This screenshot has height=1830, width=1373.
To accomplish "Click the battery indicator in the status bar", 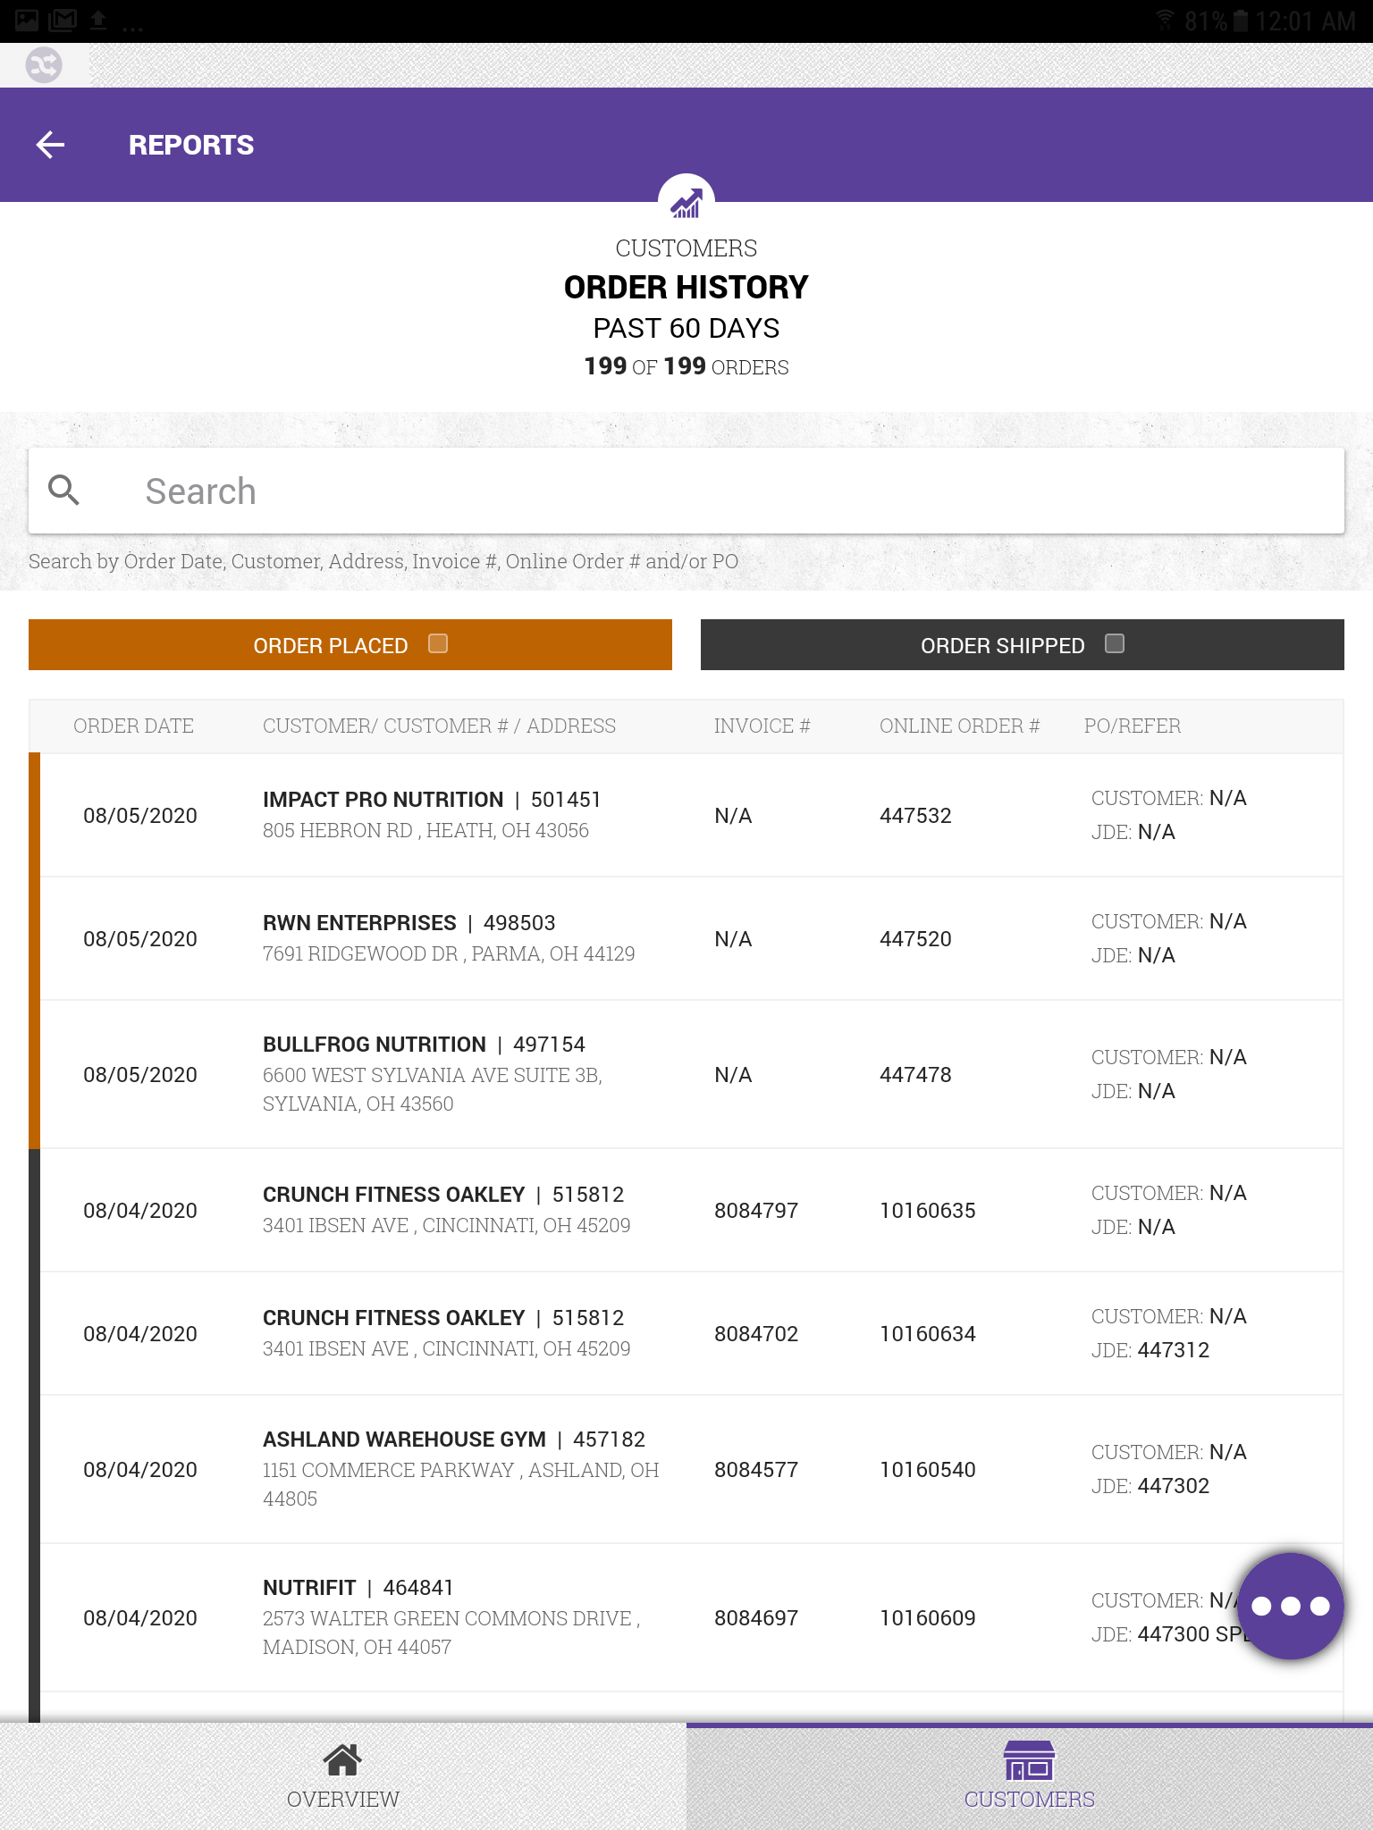I will pyautogui.click(x=1242, y=19).
